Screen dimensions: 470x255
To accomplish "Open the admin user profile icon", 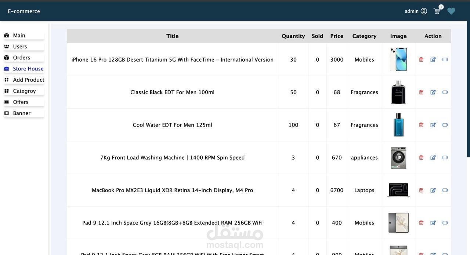I will [424, 11].
